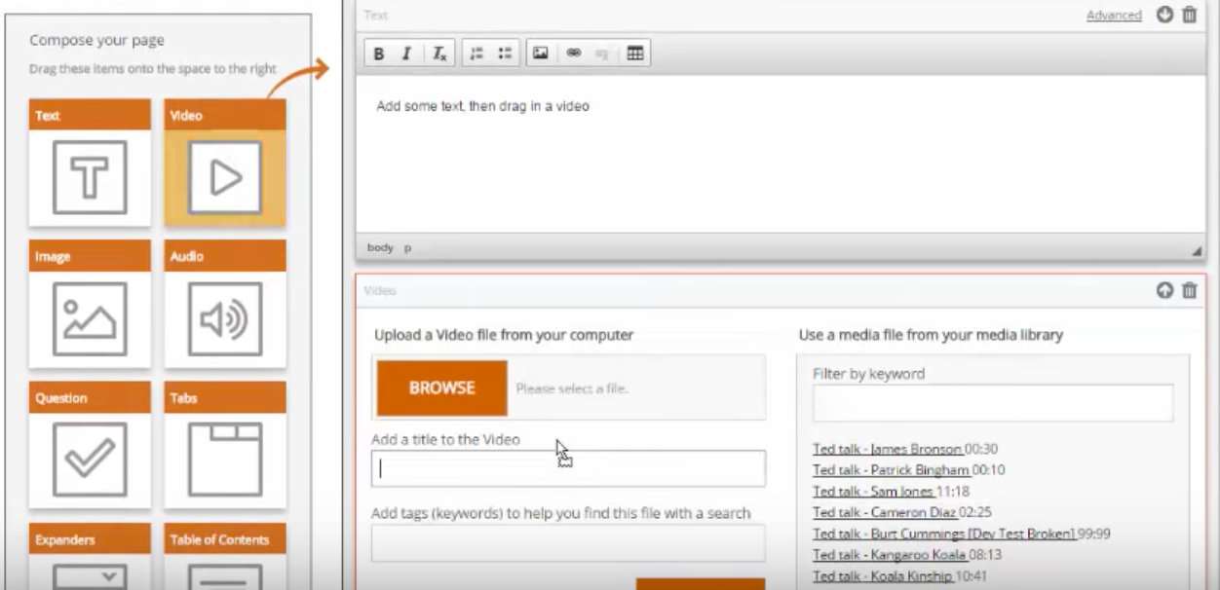The height and width of the screenshot is (590, 1220).
Task: Insert a bulleted list
Action: coord(505,55)
